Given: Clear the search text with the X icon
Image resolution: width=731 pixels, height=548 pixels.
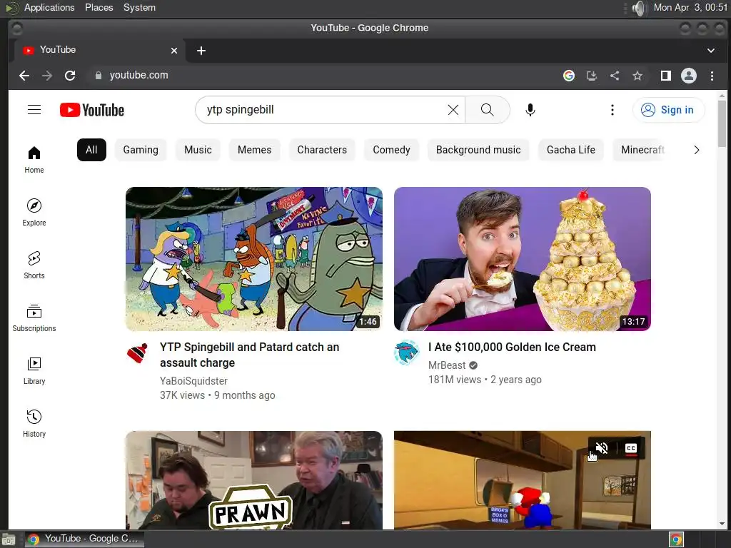Looking at the screenshot, I should coord(453,110).
